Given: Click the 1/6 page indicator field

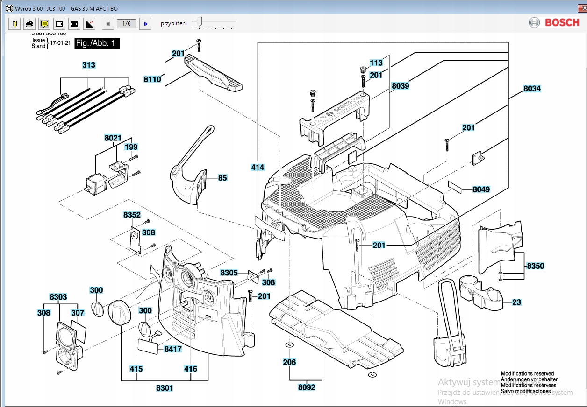Looking at the screenshot, I should pyautogui.click(x=126, y=23).
